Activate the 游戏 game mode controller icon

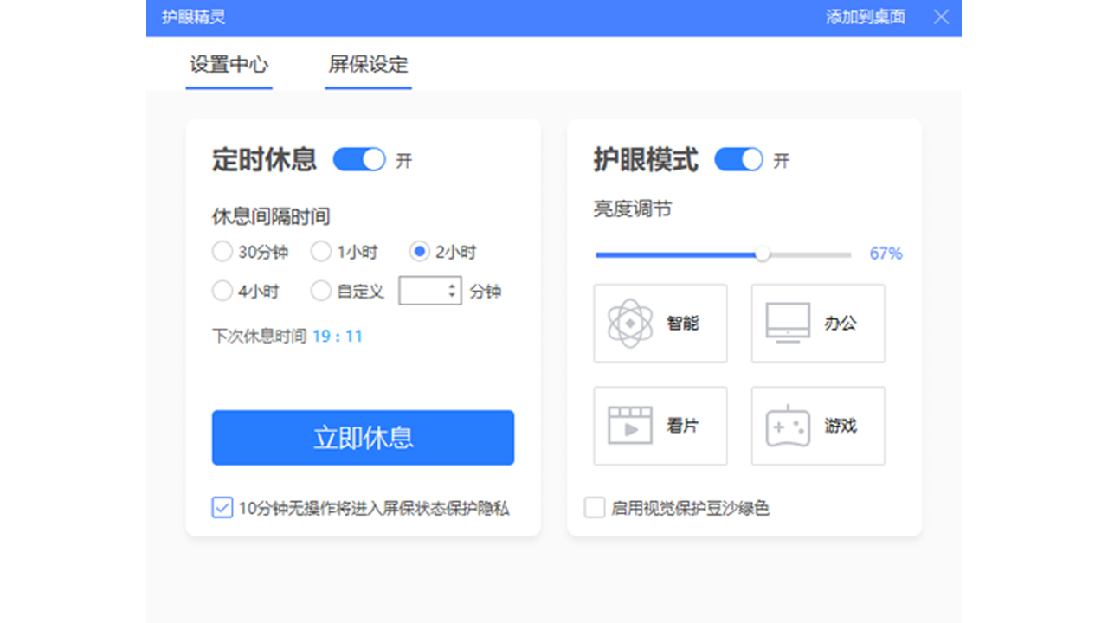click(x=788, y=426)
